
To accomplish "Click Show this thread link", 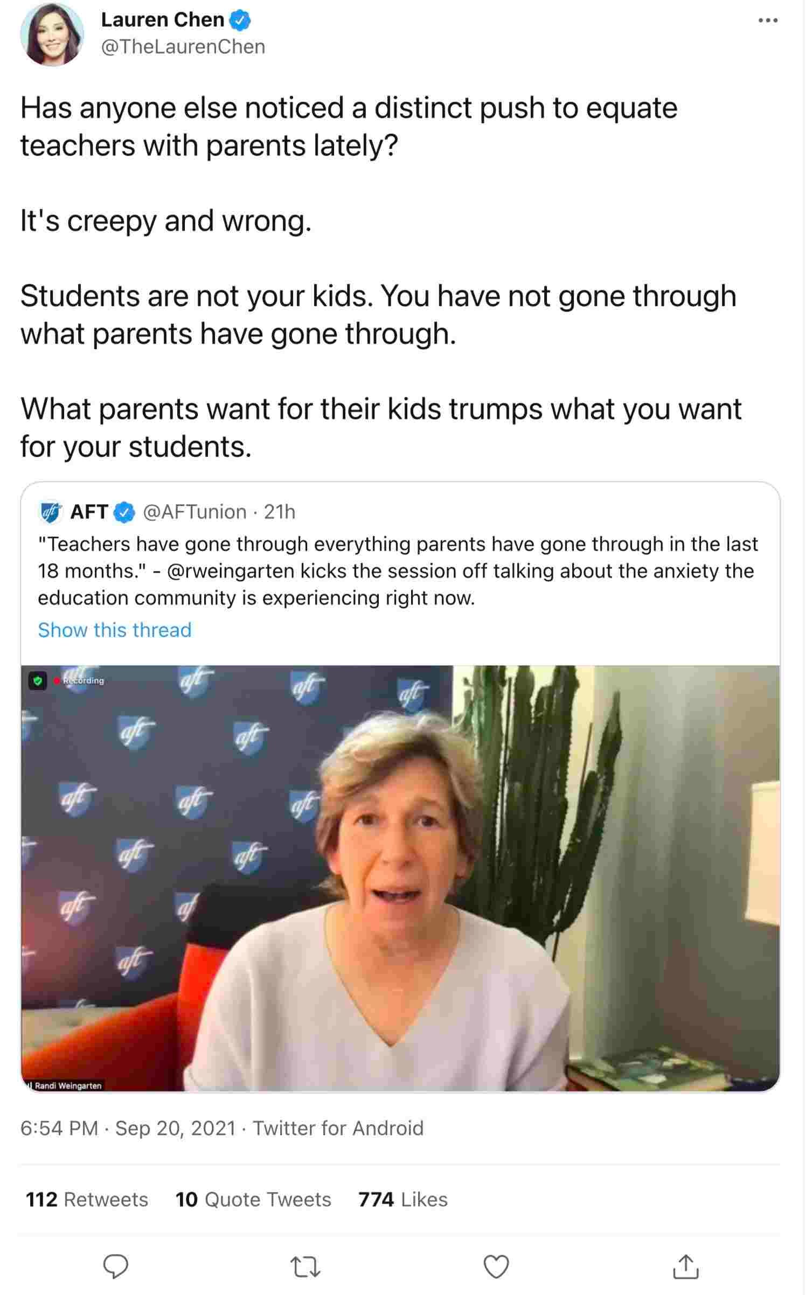I will (115, 630).
